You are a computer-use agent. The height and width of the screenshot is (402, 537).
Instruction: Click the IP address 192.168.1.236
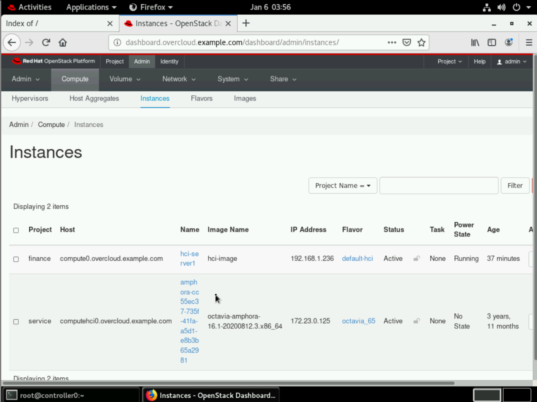pyautogui.click(x=312, y=258)
